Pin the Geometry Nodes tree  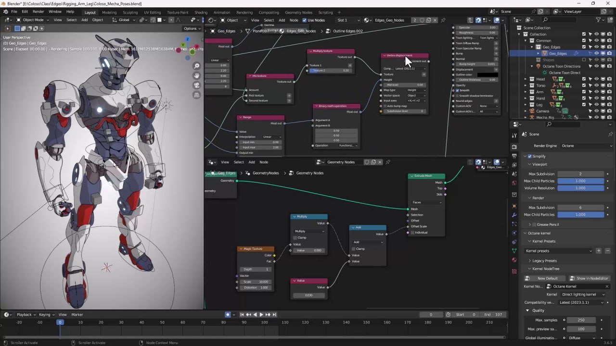click(388, 162)
